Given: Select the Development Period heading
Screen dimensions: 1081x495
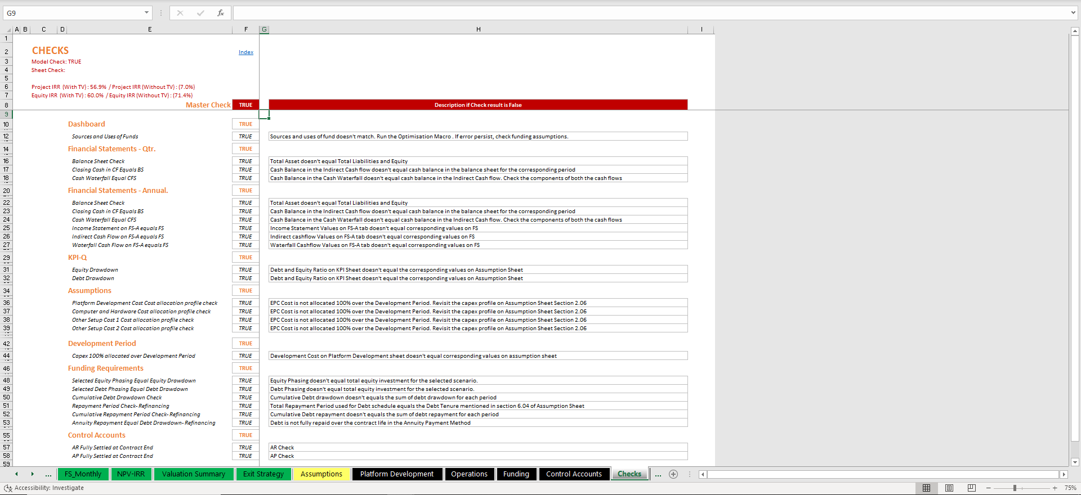Looking at the screenshot, I should pyautogui.click(x=102, y=344).
